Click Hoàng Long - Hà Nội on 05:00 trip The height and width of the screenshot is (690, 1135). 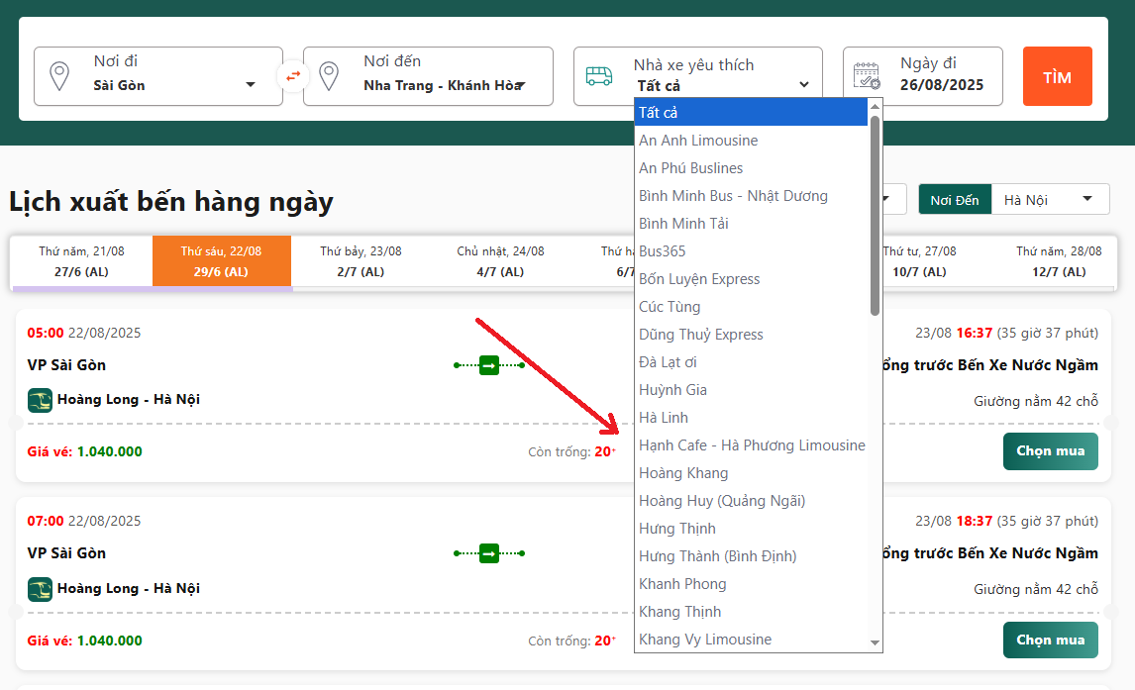[x=128, y=399]
